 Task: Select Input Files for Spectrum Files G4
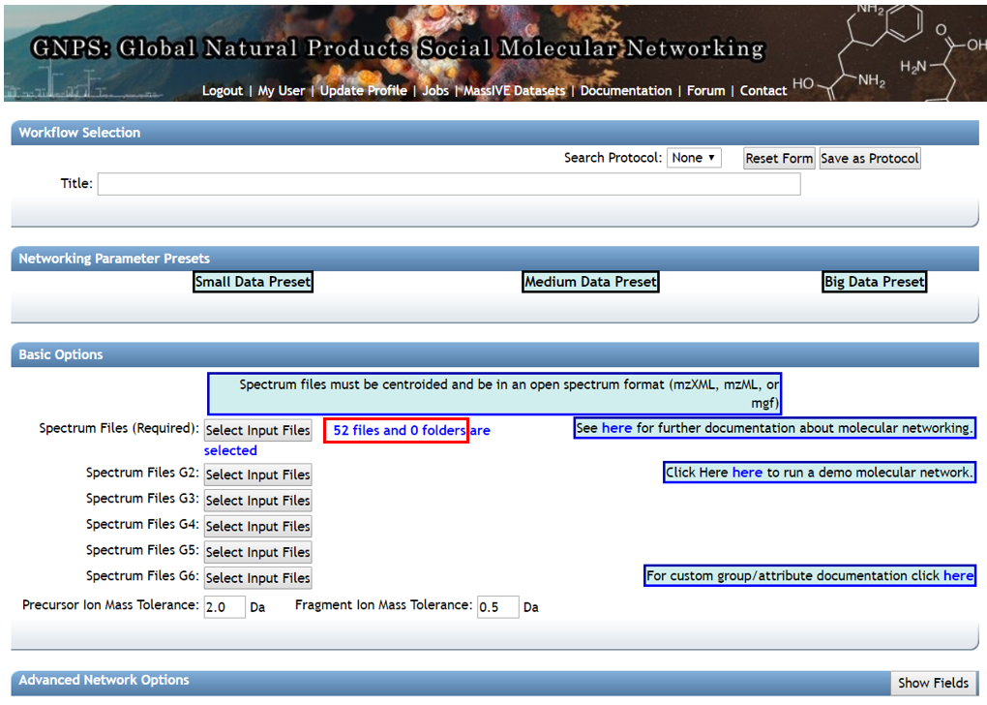tap(258, 526)
